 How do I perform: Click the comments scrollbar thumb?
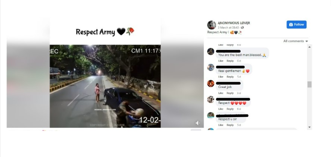click(309, 84)
